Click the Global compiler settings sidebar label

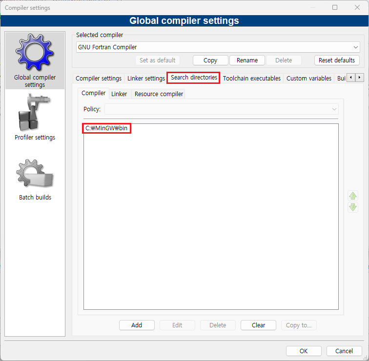click(x=35, y=81)
